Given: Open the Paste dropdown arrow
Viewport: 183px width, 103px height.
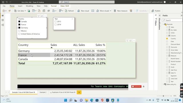Looking at the screenshot, I should [x=6, y=11].
